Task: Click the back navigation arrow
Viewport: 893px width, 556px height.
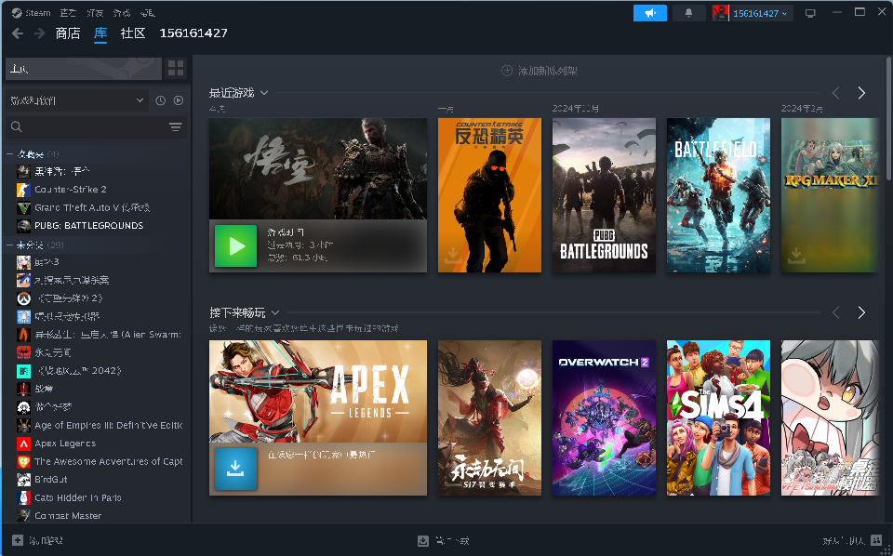Action: [18, 33]
